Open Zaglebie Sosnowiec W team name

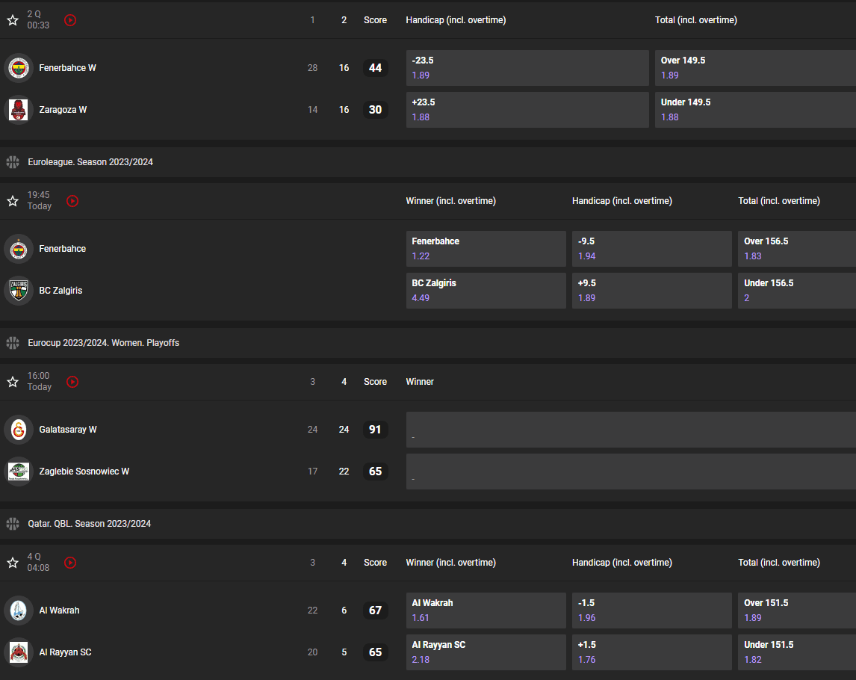coord(84,472)
